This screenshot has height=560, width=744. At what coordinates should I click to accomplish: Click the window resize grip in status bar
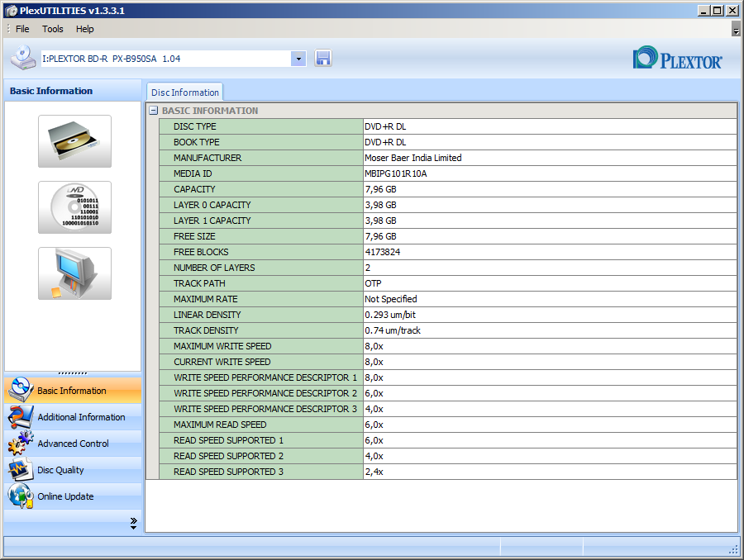point(733,549)
